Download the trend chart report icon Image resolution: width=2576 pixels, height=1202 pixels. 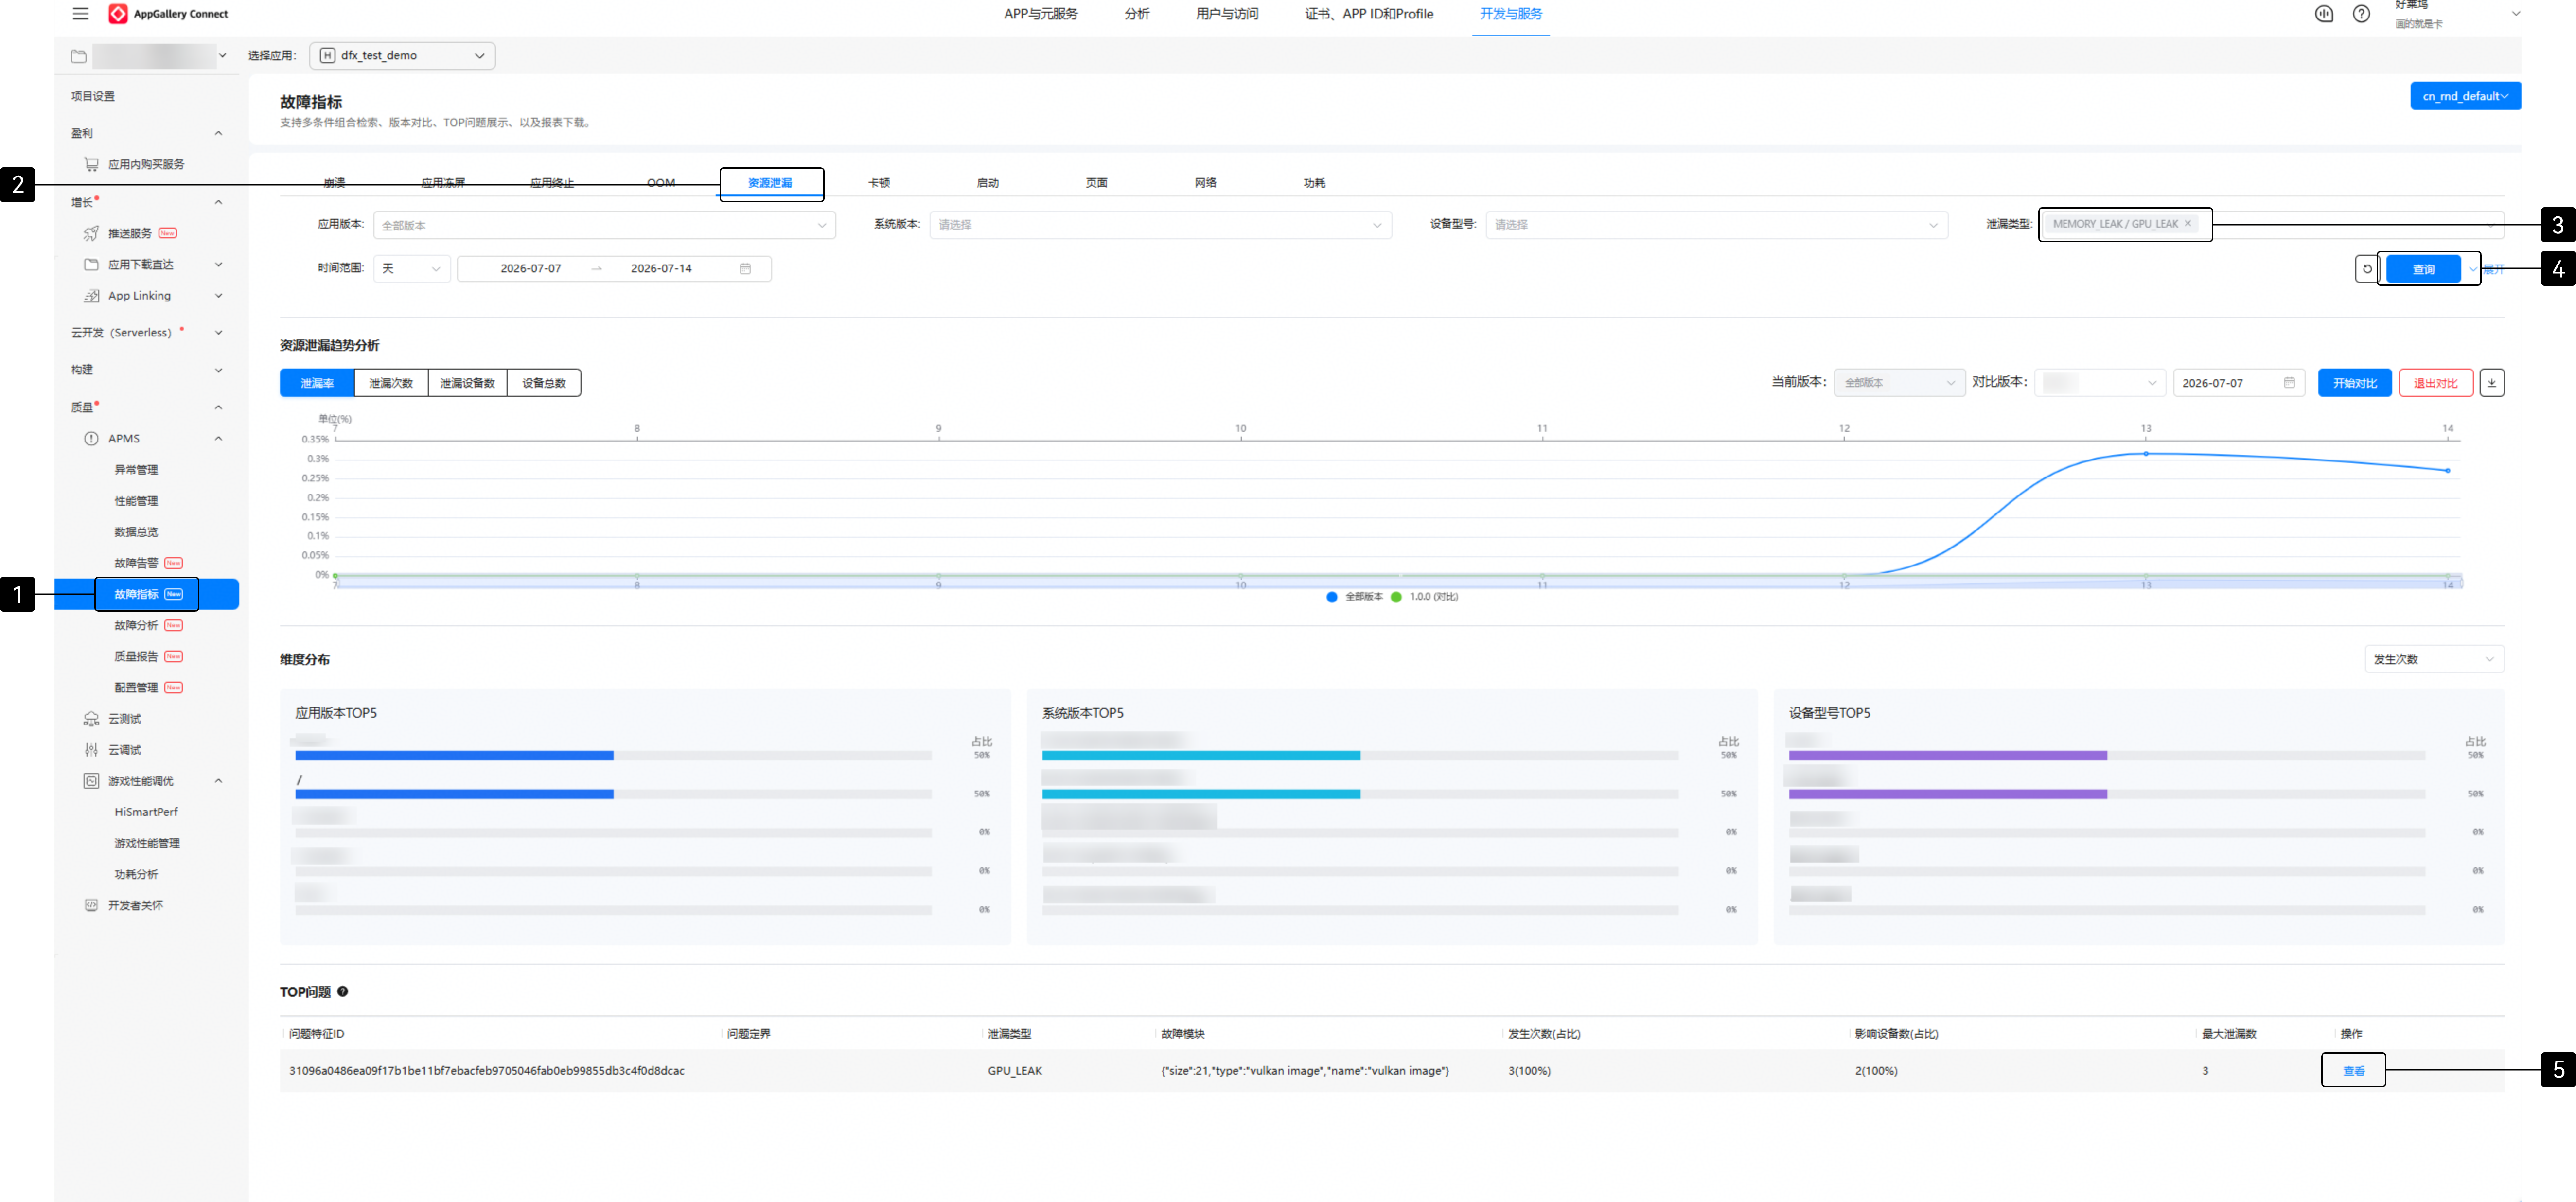coord(2491,383)
